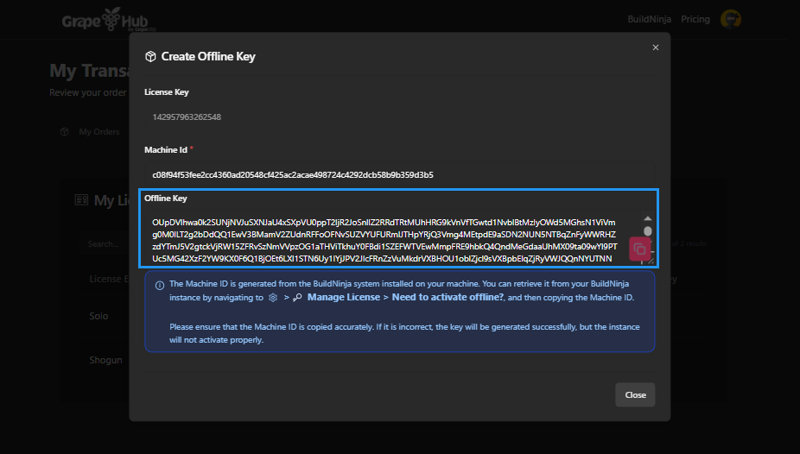Image resolution: width=800 pixels, height=454 pixels.
Task: Click the Machine Id label
Action: [166, 150]
